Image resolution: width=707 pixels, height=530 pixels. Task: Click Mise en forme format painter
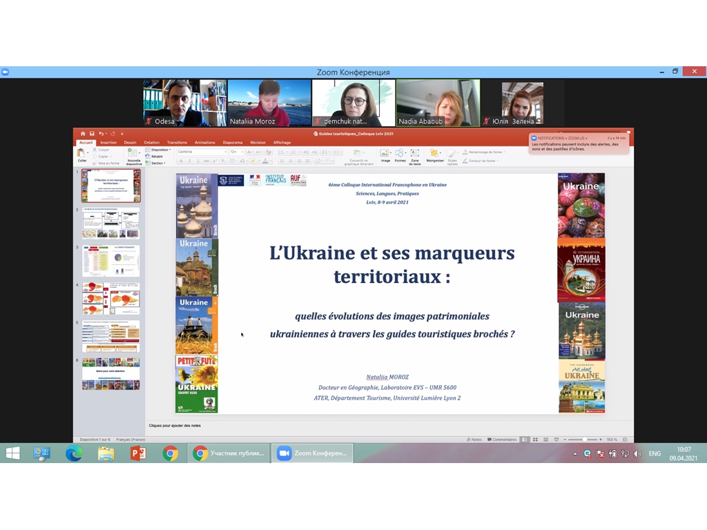pyautogui.click(x=106, y=163)
